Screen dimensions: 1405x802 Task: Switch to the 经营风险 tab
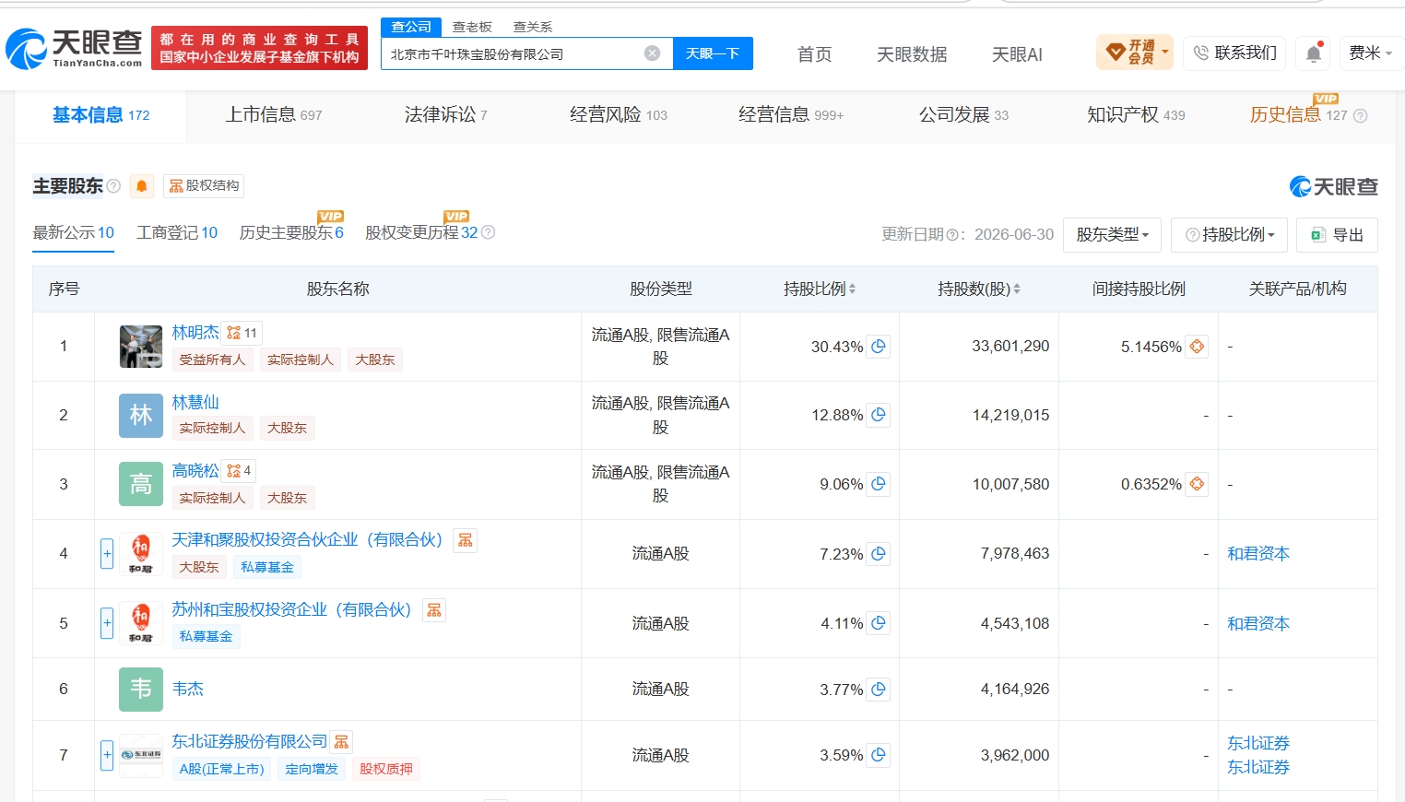(619, 115)
